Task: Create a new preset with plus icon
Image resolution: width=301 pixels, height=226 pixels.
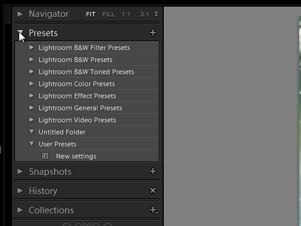Action: tap(153, 33)
